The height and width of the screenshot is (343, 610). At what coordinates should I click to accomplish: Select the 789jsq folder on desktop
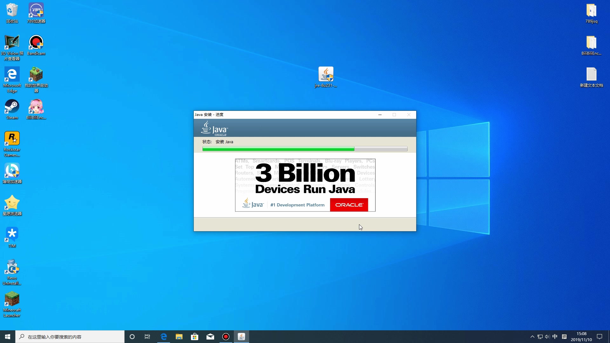pos(591,13)
